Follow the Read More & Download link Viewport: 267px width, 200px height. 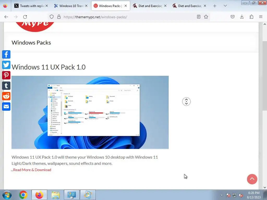coord(32,170)
